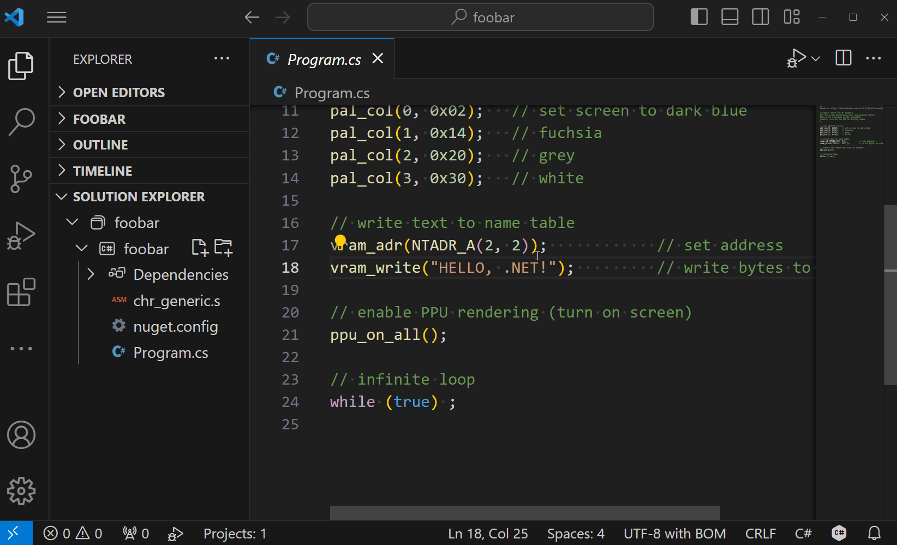
Task: Open the Customize Layout menu
Action: pyautogui.click(x=792, y=17)
